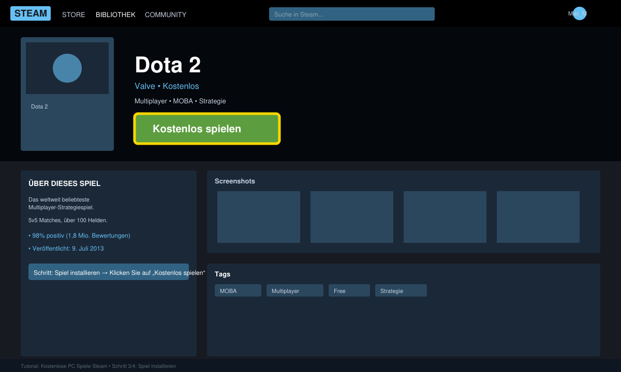Open the COMMUNITY menu
Viewport: 621px width, 372px height.
coord(166,14)
